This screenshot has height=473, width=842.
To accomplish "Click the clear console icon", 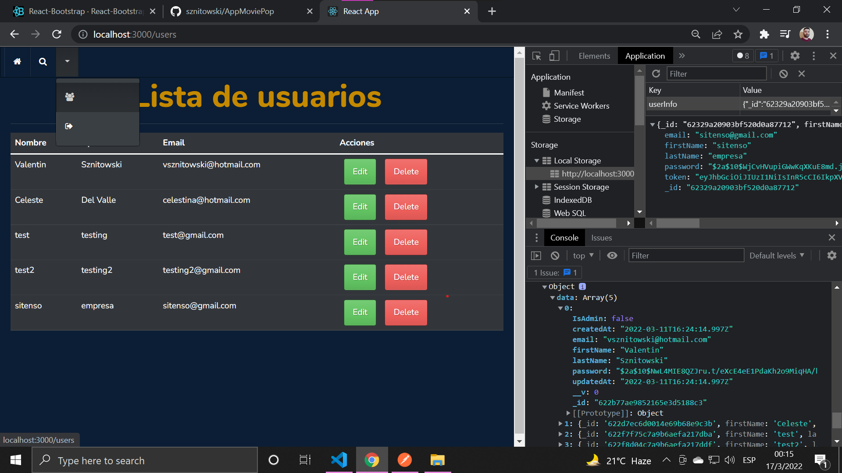I will 555,255.
